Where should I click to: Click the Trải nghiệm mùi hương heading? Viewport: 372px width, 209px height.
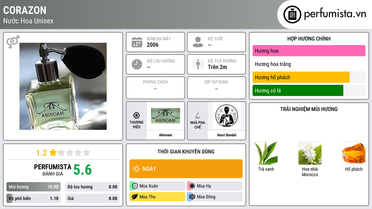pos(309,109)
